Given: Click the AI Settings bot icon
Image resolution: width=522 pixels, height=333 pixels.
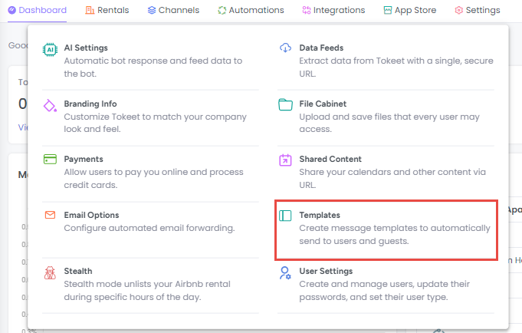Looking at the screenshot, I should pos(50,48).
